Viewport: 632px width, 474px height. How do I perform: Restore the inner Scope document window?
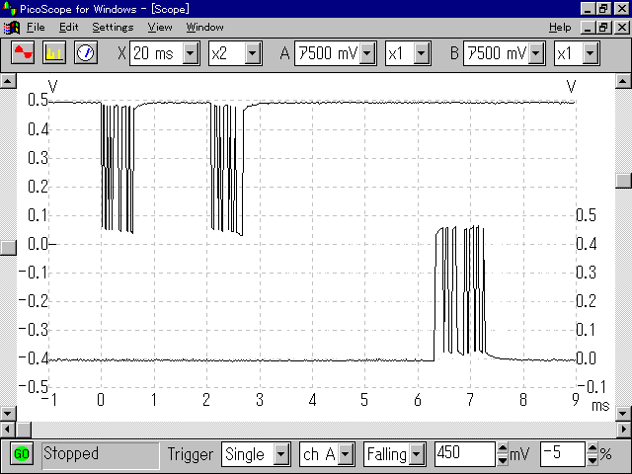pyautogui.click(x=603, y=28)
